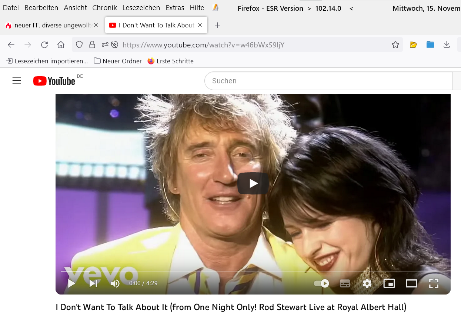Open the Lesezeichen menu
This screenshot has height=316, width=461.
point(141,8)
